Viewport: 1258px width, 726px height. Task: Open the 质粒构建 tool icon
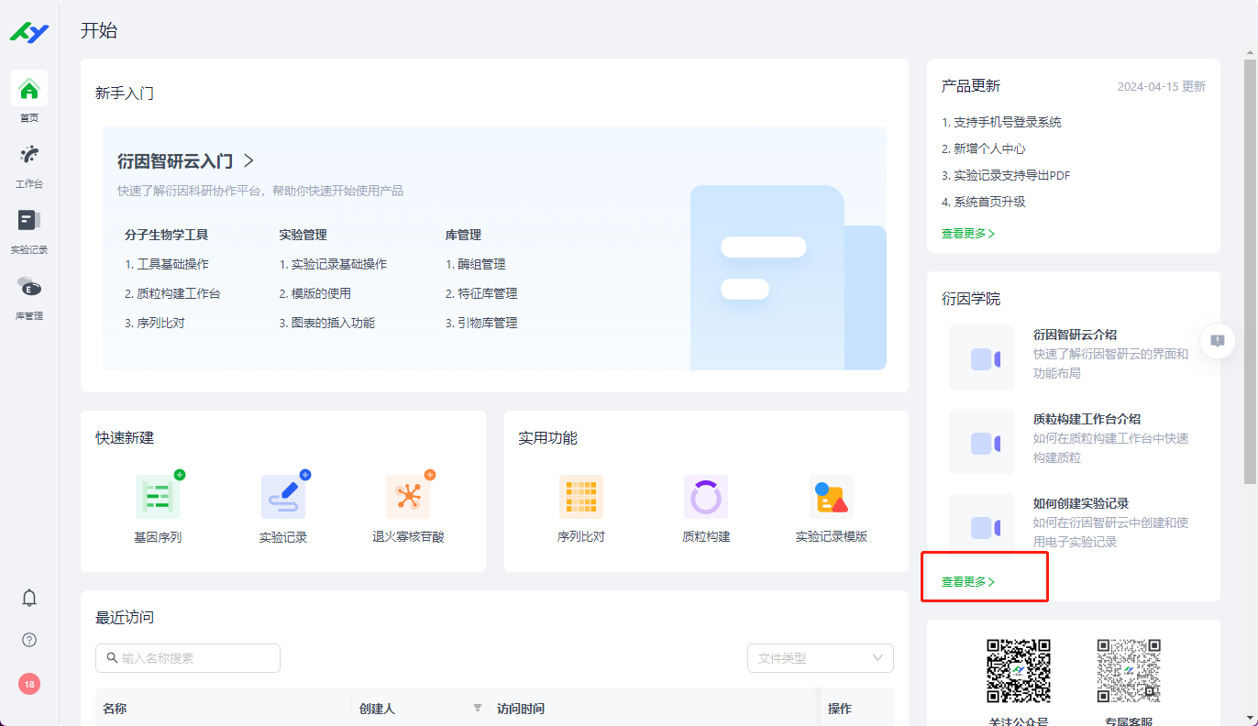[x=704, y=495]
